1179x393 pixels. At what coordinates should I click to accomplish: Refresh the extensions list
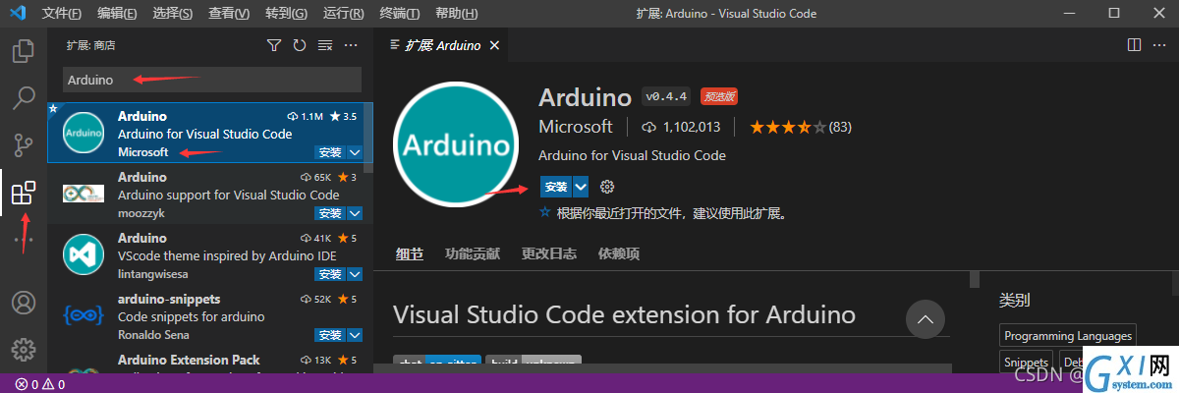pos(300,45)
